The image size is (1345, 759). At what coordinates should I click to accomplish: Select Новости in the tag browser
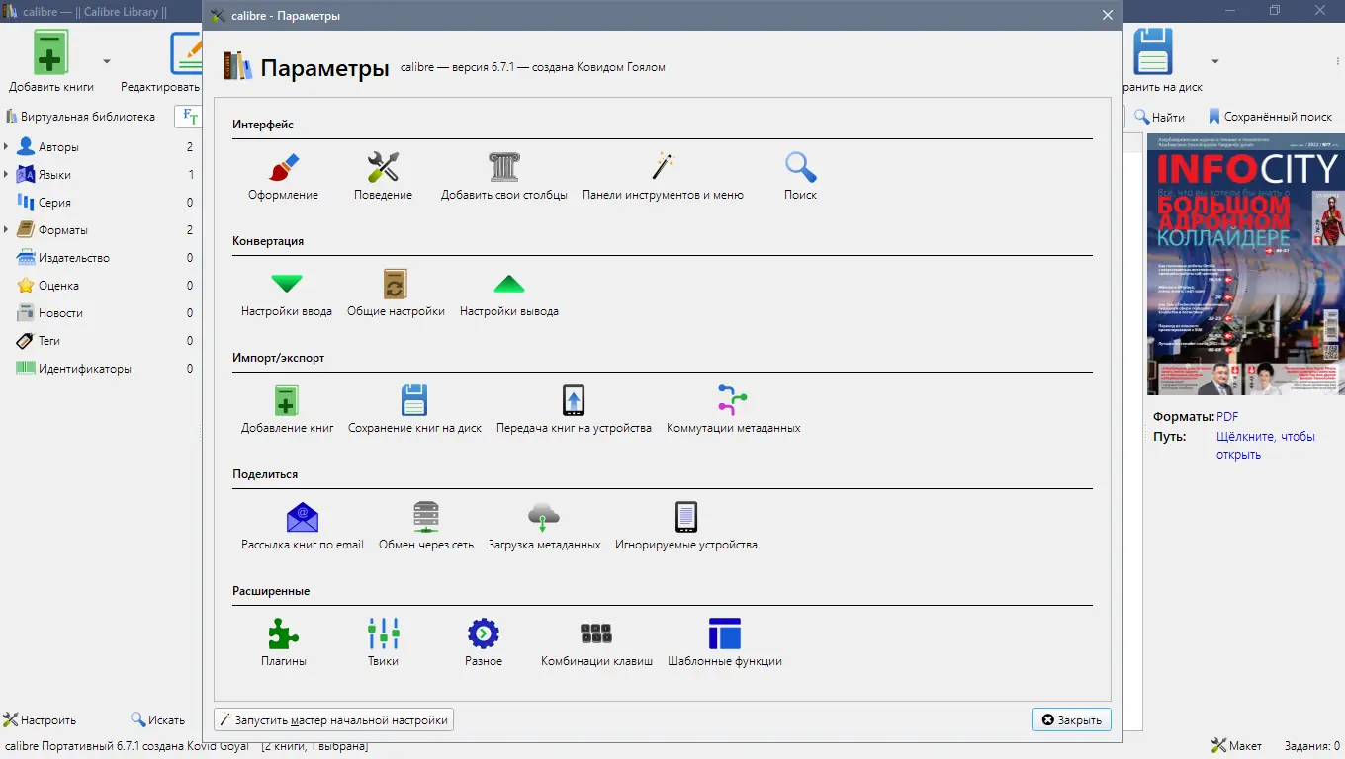[x=60, y=313]
